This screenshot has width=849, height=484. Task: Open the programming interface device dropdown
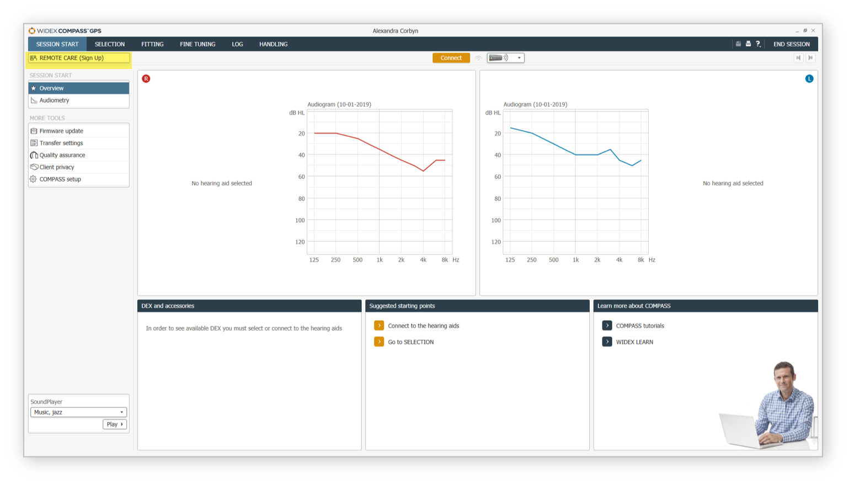click(505, 58)
